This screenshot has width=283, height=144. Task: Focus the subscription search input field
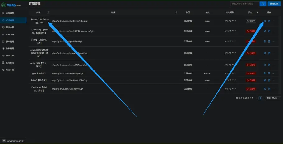coord(244,4)
